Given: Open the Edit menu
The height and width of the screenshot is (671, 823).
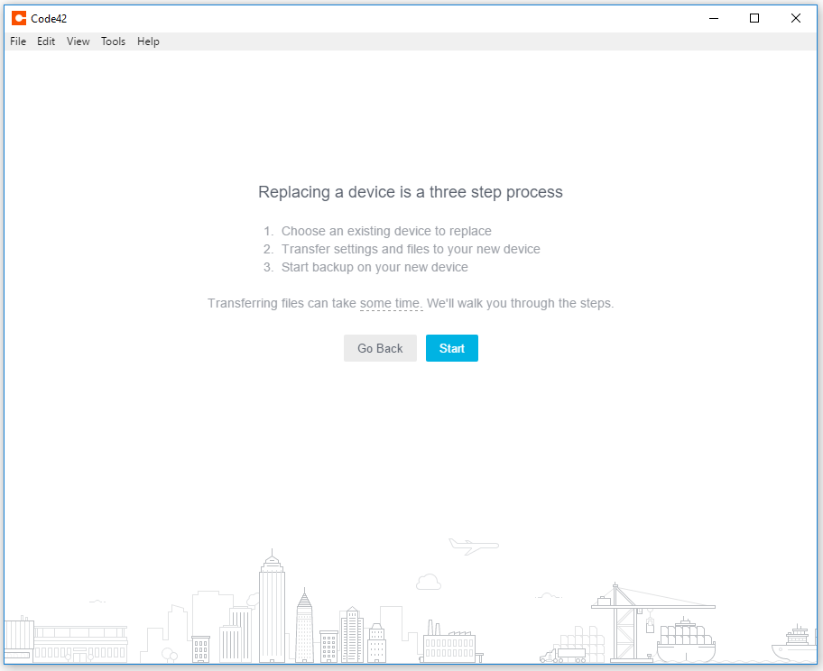Looking at the screenshot, I should pos(46,41).
